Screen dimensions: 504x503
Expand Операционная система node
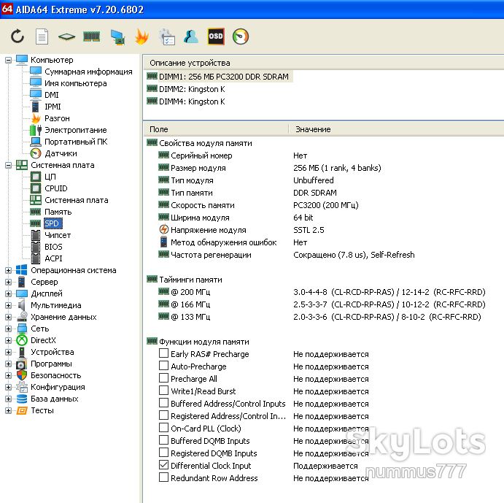[x=8, y=270]
